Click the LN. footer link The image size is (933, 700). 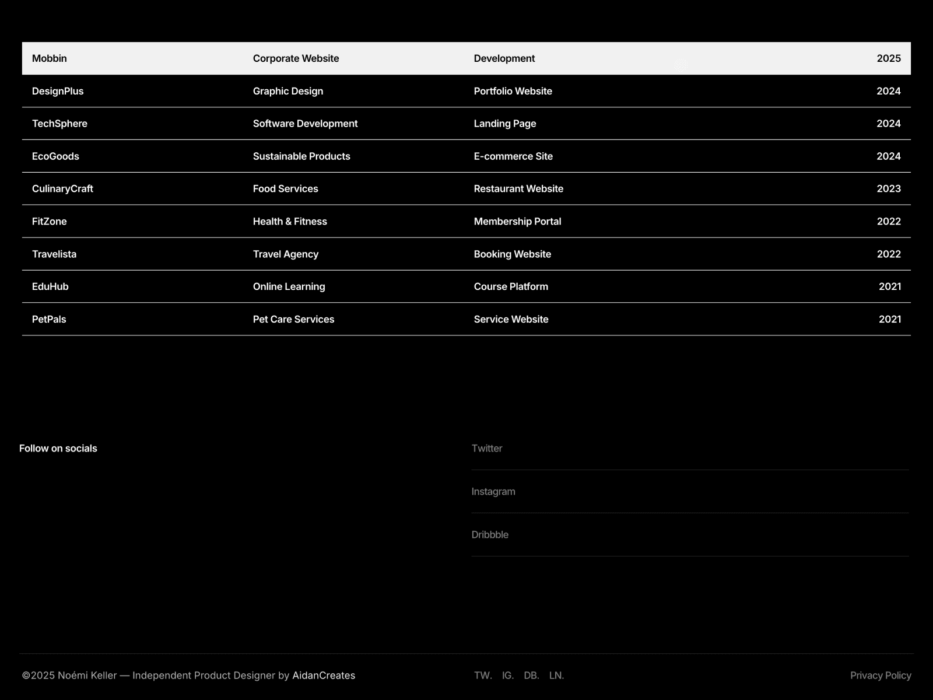556,675
